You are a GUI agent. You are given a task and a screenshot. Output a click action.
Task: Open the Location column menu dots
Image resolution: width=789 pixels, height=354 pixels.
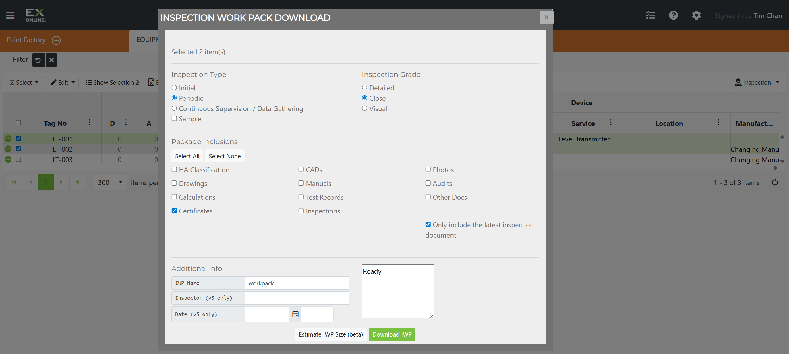coord(718,122)
